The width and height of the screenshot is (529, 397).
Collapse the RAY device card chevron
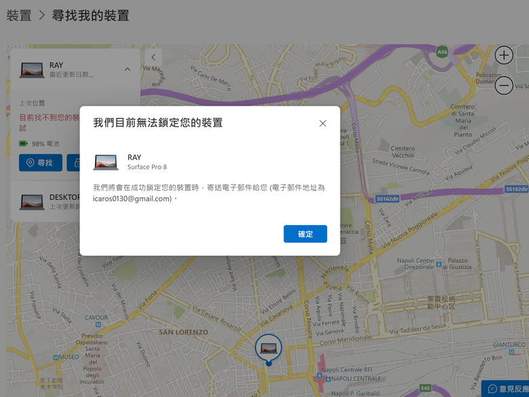[x=128, y=69]
